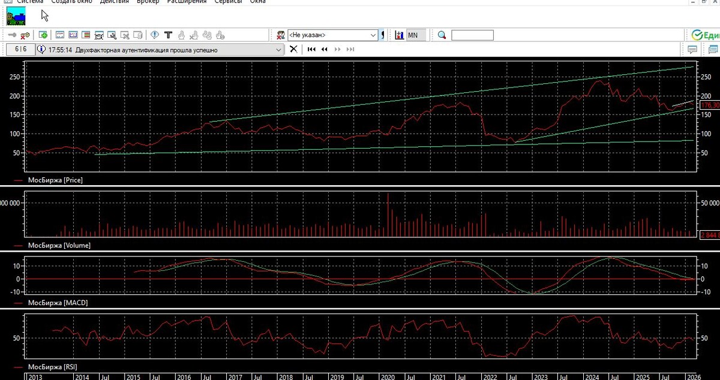Click the double hands icon
Viewport: 720px width, 380px height.
208,35
